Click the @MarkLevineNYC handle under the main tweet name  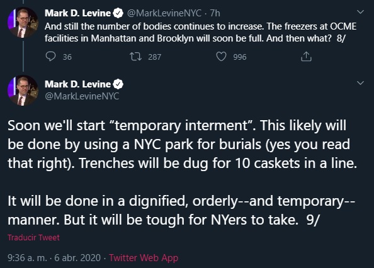click(x=82, y=96)
